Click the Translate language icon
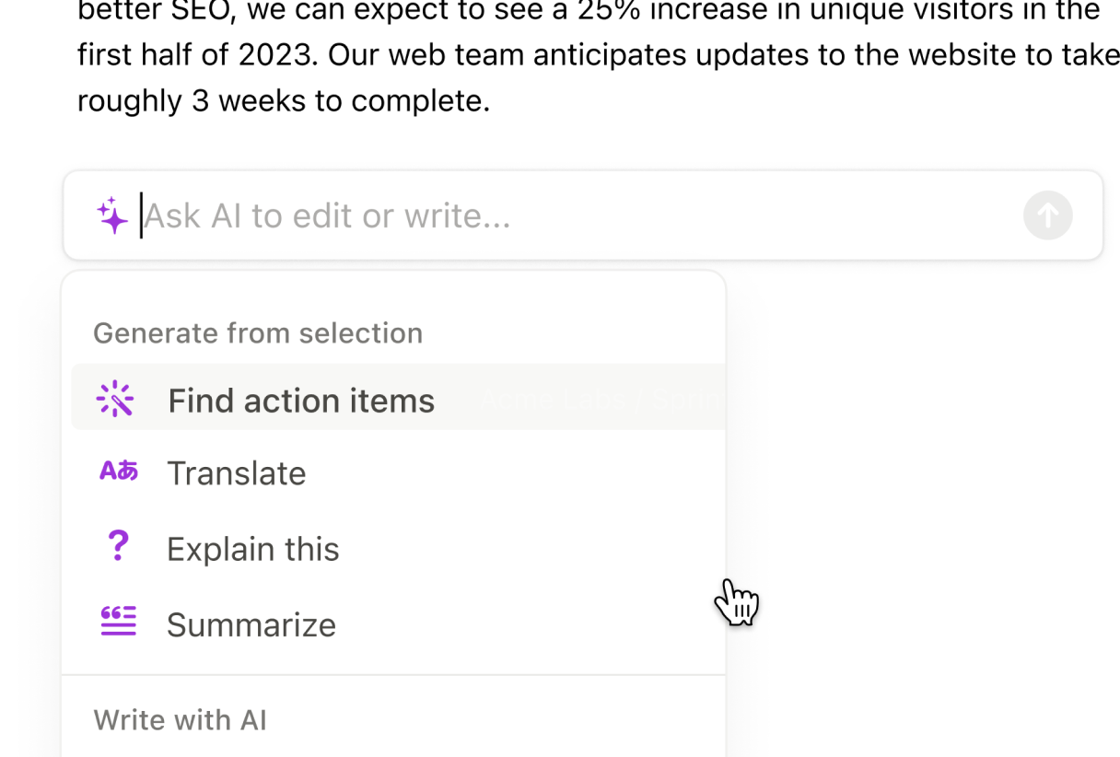The width and height of the screenshot is (1120, 757). (x=118, y=472)
